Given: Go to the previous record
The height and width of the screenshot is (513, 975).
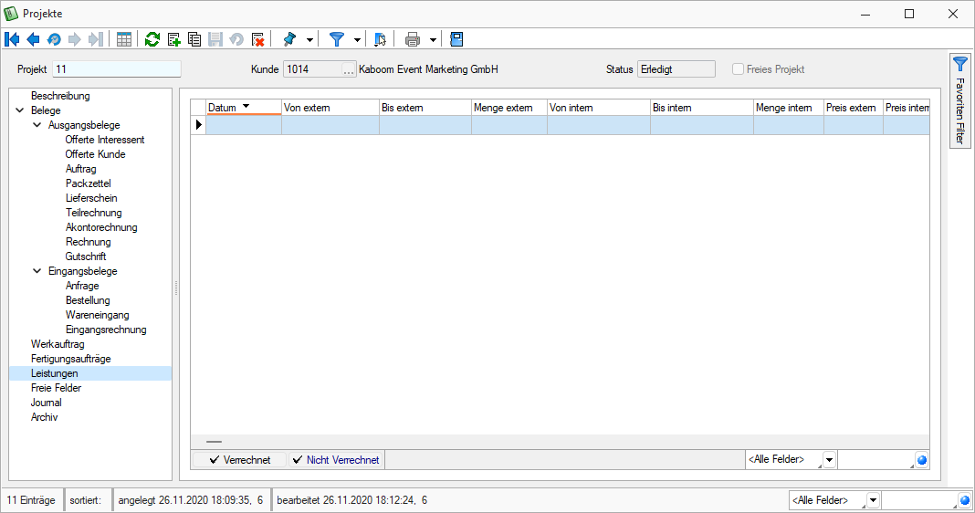Looking at the screenshot, I should [33, 40].
